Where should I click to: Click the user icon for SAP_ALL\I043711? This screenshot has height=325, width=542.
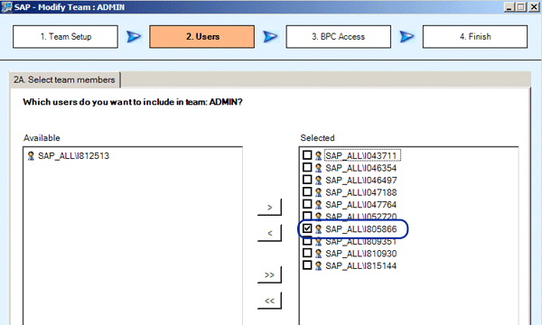tap(318, 156)
